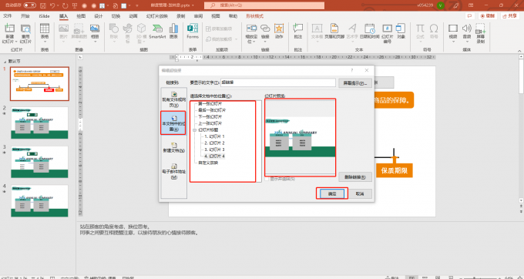Click the Action (动作) star icon
This screenshot has width=524, height=279.
pyautogui.click(x=279, y=29)
